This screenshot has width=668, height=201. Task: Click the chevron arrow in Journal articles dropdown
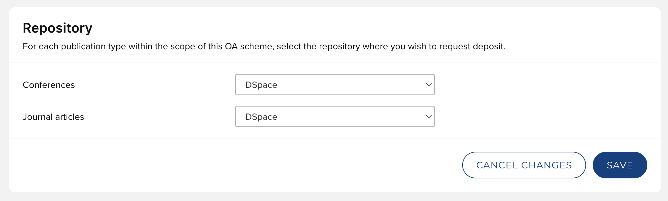tap(429, 116)
